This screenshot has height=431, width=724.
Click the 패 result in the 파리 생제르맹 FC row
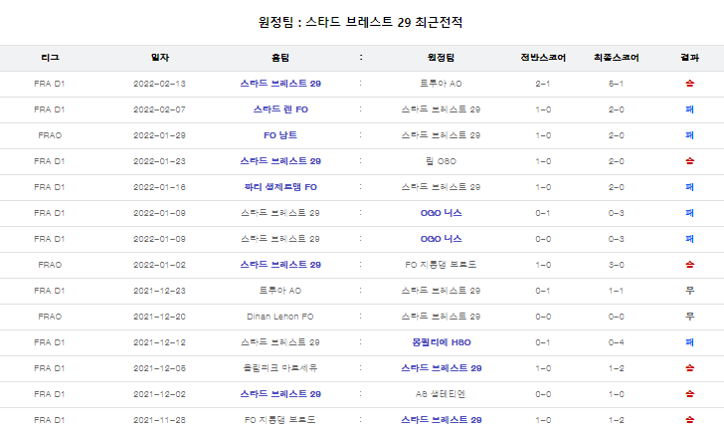click(x=690, y=187)
